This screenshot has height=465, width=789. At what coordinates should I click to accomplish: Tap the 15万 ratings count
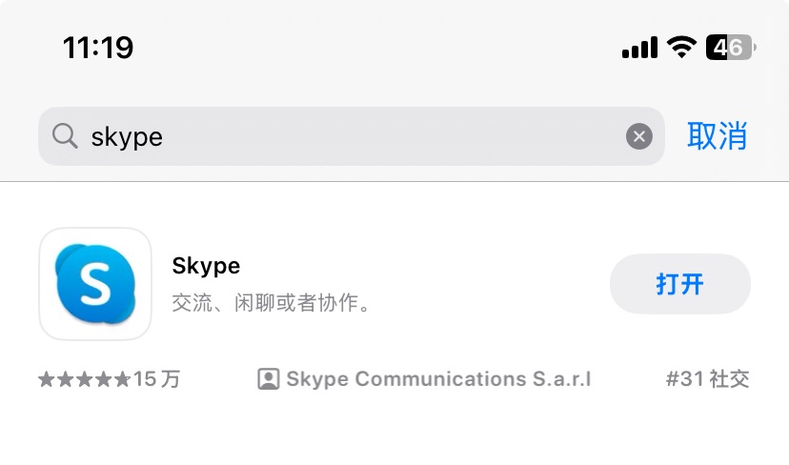156,379
